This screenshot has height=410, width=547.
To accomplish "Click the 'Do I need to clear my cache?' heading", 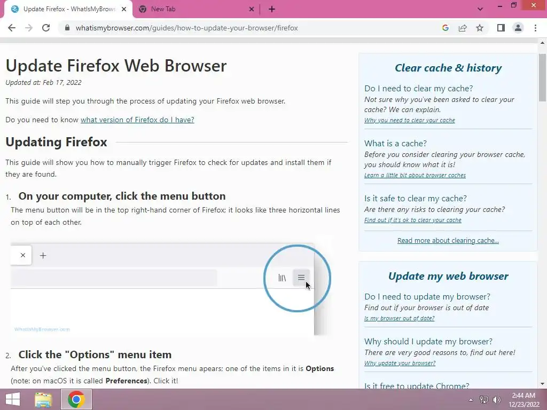I will (419, 89).
